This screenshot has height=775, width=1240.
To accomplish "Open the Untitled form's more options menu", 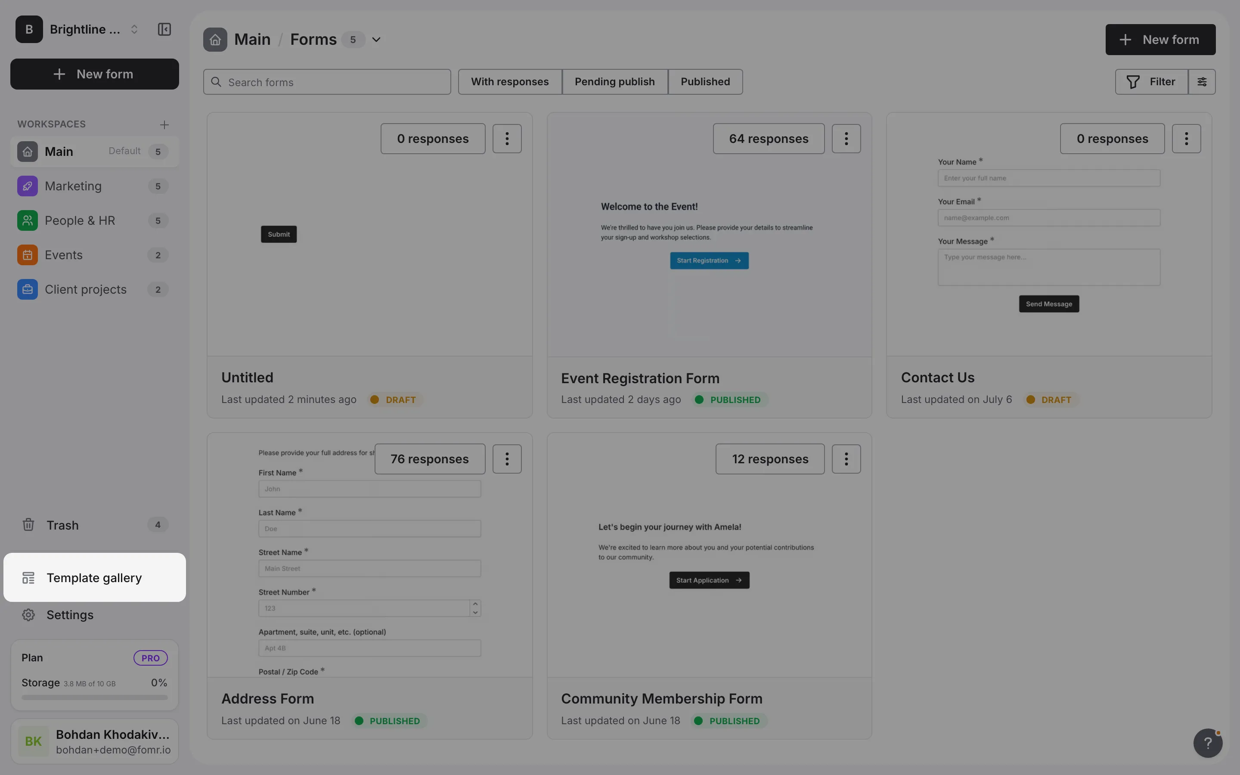I will click(x=507, y=138).
